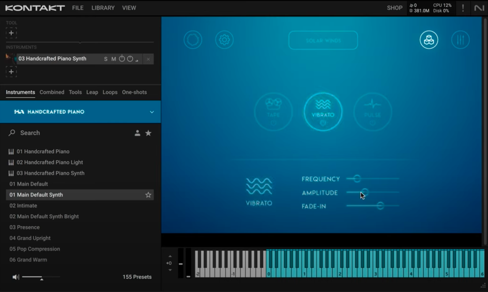
Task: Click the add instrument plus slot
Action: 11,72
